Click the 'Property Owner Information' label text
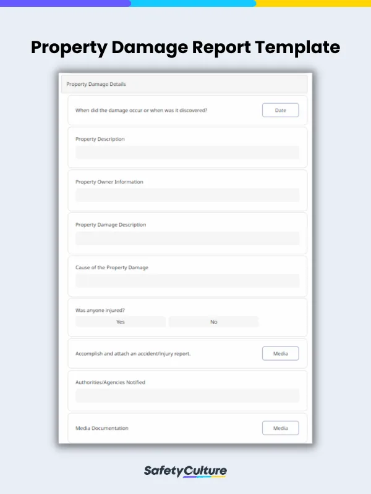 pos(109,182)
